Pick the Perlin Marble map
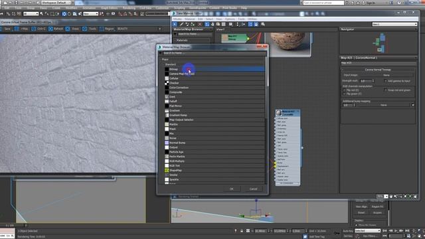425x239 pixels. pos(214,157)
